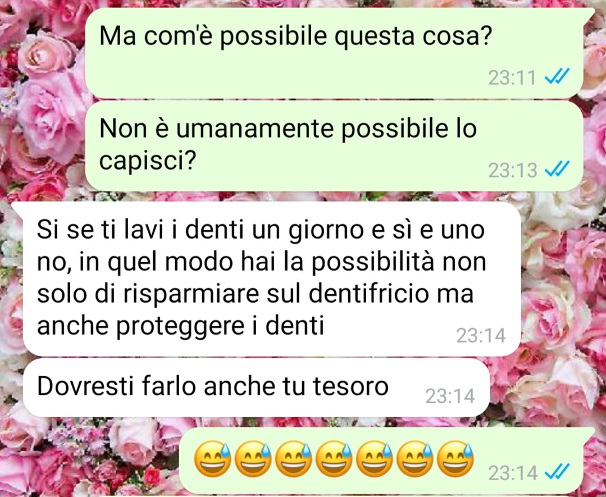Select the first sweat-smile emoji in the row
This screenshot has height=497, width=606.
point(212,458)
